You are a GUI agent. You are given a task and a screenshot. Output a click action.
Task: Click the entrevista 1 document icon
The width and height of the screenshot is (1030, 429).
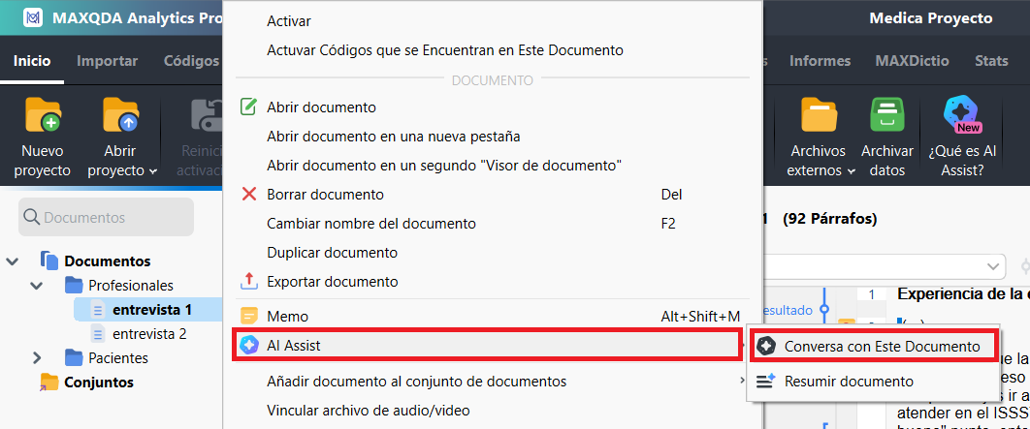tap(98, 309)
